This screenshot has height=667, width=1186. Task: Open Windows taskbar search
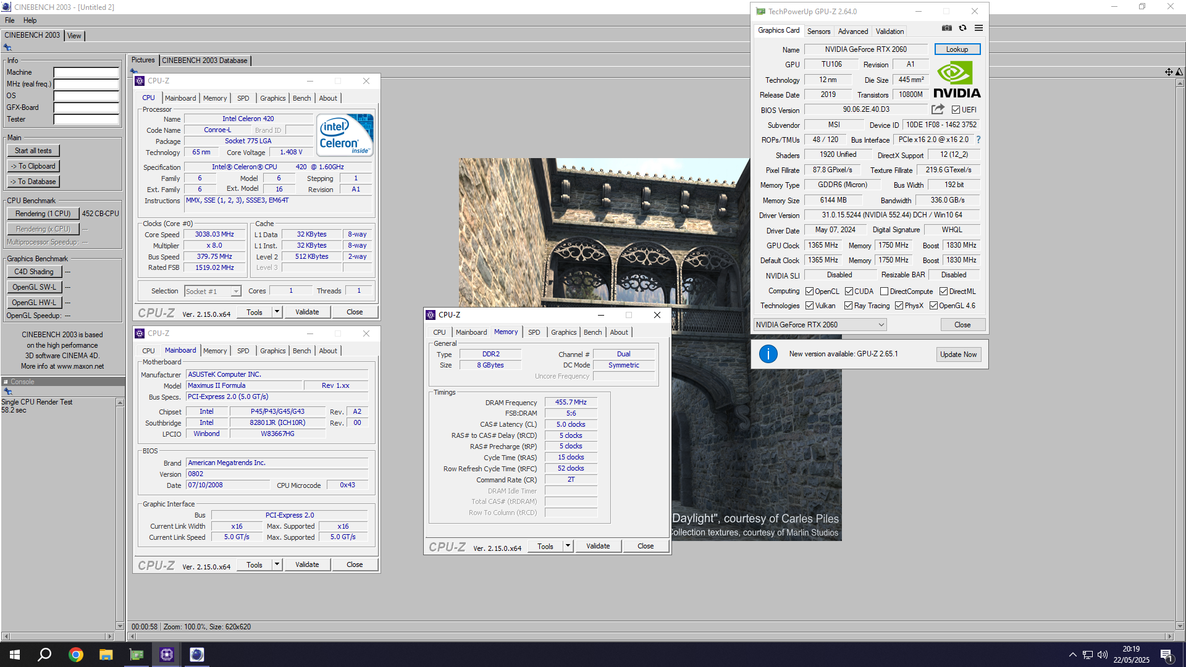tap(44, 655)
